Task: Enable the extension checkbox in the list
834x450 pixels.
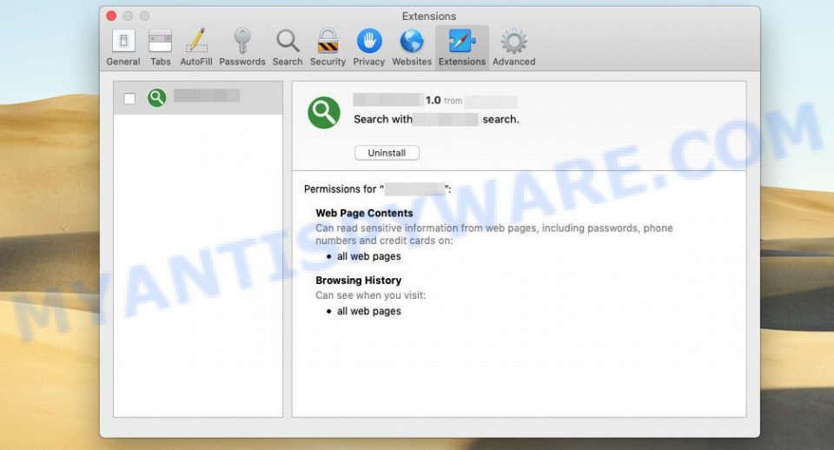Action: coord(129,98)
